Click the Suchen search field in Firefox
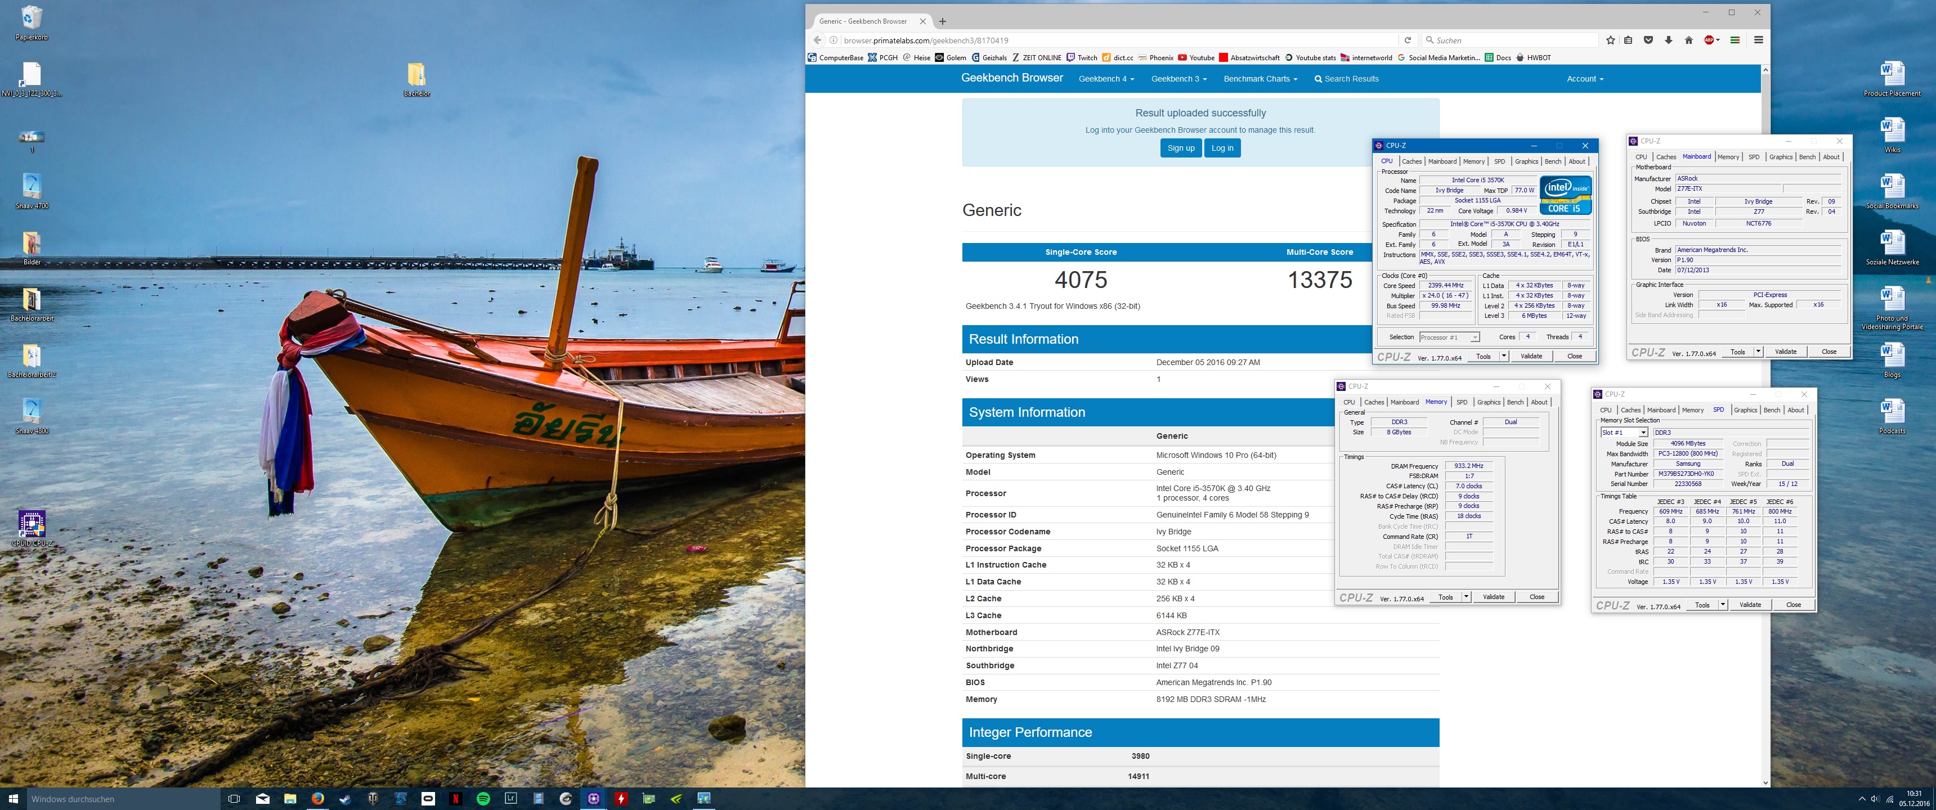Screen dimensions: 1936x810 point(1511,40)
